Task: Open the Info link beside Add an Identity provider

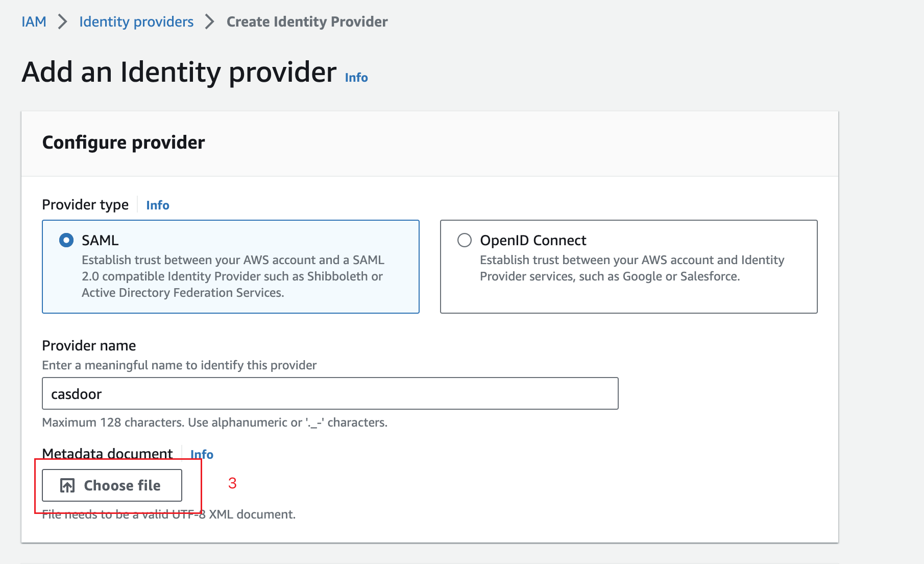Action: pyautogui.click(x=356, y=78)
